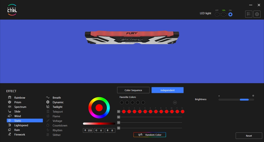Select the Rainbow effect icon
Image resolution: width=264 pixels, height=142 pixels.
pyautogui.click(x=10, y=97)
